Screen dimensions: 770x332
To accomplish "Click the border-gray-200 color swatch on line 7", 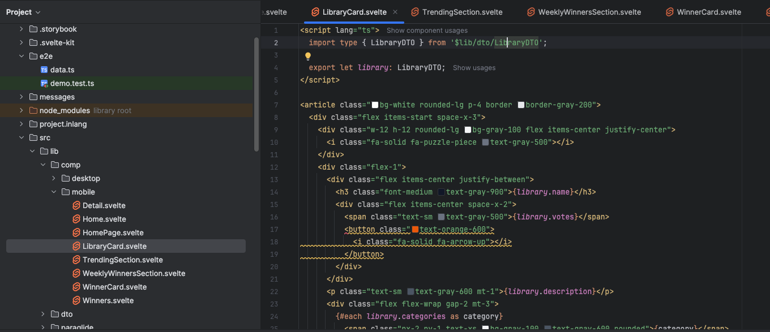I will pos(521,105).
